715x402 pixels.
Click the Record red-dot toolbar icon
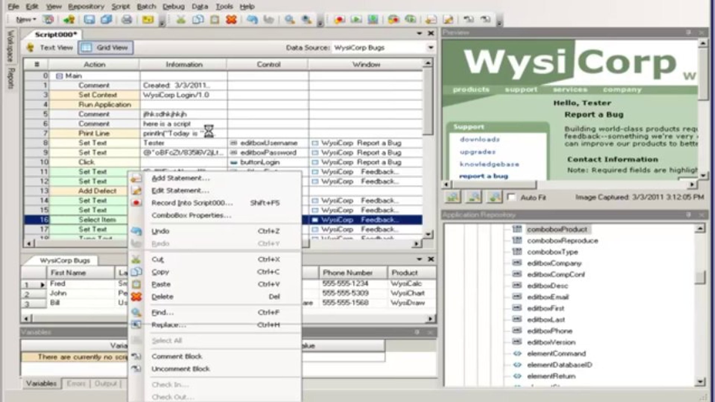point(339,19)
